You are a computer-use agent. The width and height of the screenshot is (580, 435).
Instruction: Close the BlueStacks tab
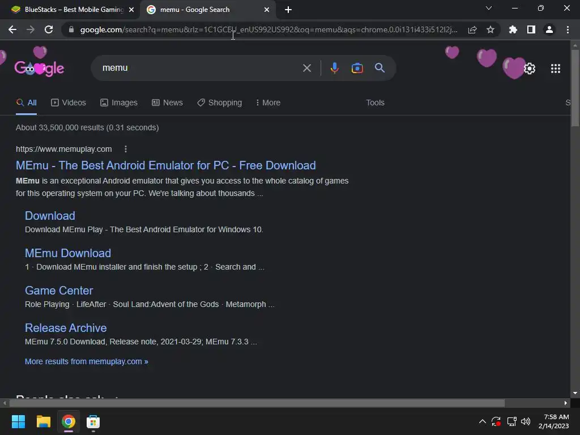coord(131,10)
